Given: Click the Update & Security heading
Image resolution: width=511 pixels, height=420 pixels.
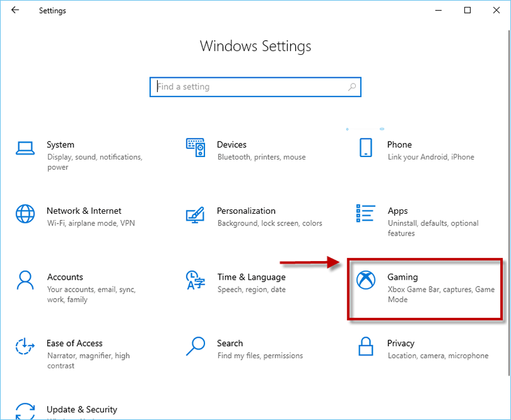Looking at the screenshot, I should 82,410.
